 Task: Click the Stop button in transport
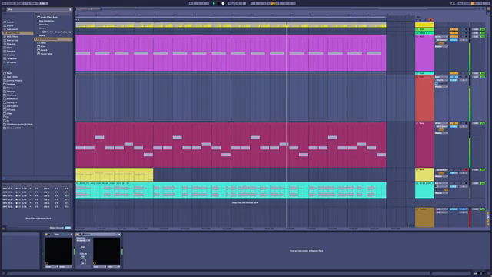[218, 3]
